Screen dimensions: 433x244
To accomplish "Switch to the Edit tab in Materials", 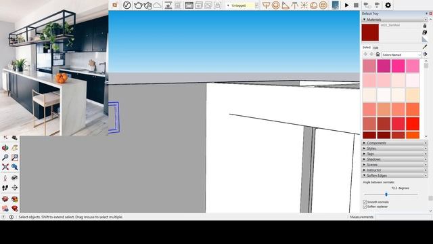I will (376, 47).
